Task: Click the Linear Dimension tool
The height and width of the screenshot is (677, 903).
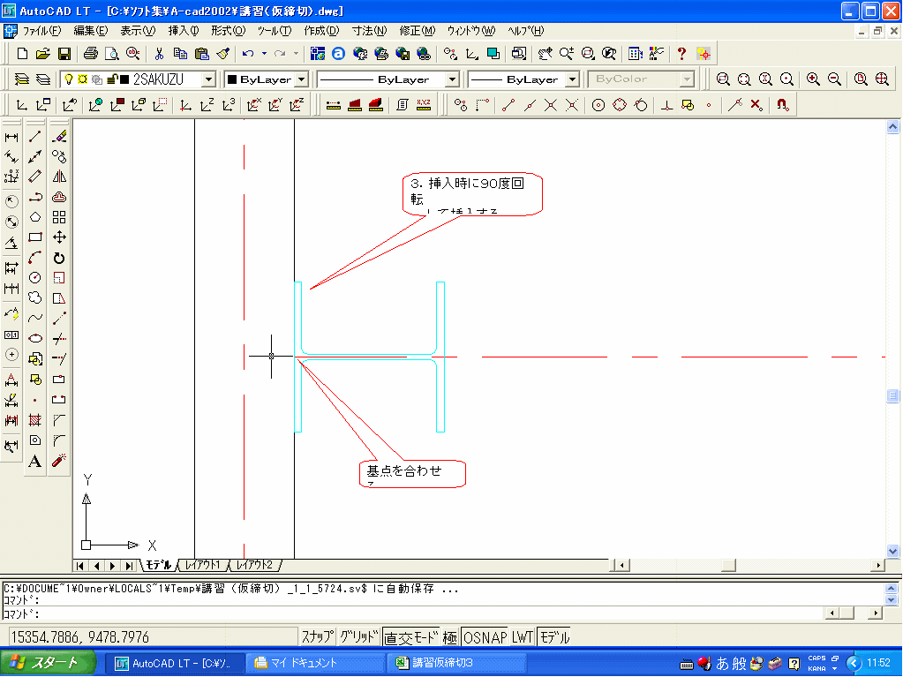Action: [11, 137]
